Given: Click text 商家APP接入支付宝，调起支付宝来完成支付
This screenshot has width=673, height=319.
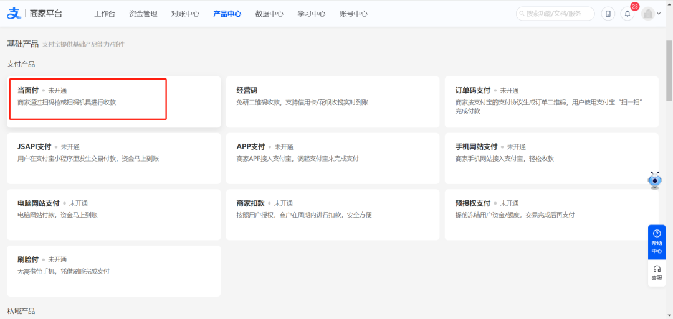Looking at the screenshot, I should [297, 159].
